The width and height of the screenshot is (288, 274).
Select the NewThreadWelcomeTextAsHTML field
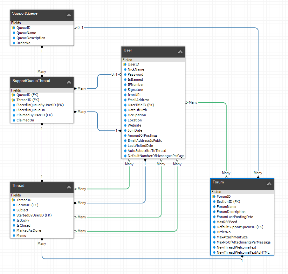tap(242, 252)
